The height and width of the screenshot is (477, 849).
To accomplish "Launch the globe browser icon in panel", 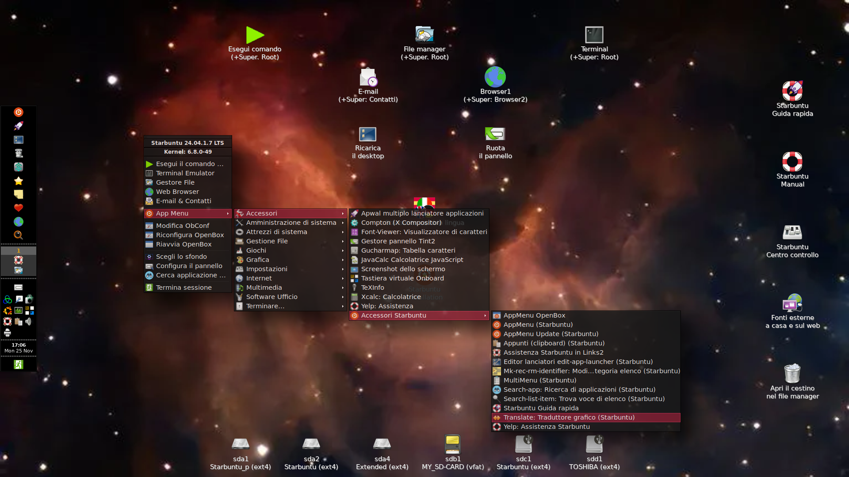I will tap(19, 222).
